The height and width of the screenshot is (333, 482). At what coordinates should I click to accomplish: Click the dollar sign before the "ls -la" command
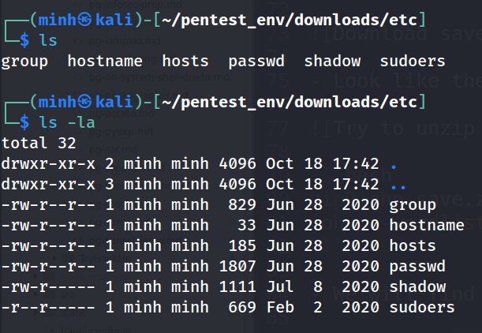point(25,122)
